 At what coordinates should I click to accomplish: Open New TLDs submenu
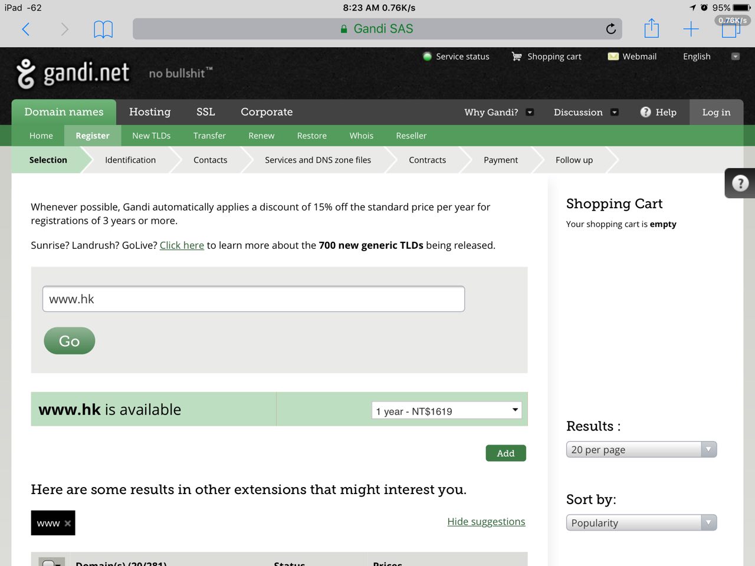coord(152,136)
